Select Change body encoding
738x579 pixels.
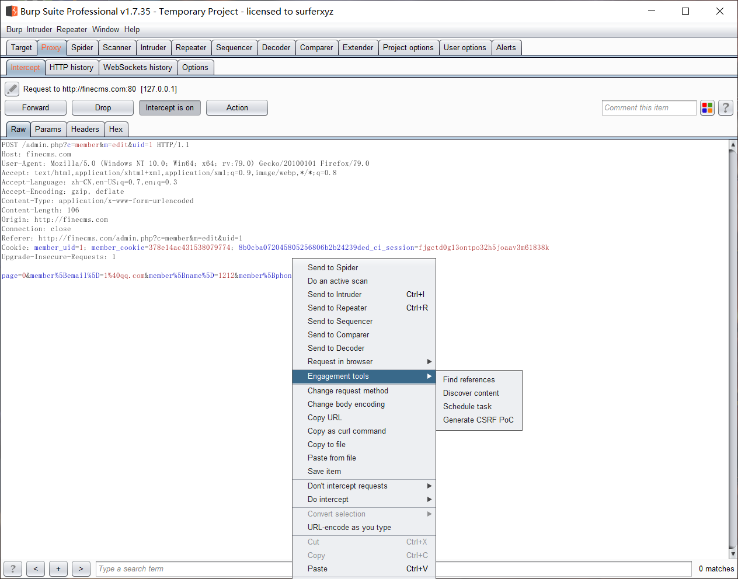(x=364, y=404)
